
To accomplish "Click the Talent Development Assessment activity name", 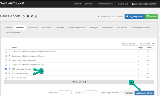I will click(x=24, y=60).
